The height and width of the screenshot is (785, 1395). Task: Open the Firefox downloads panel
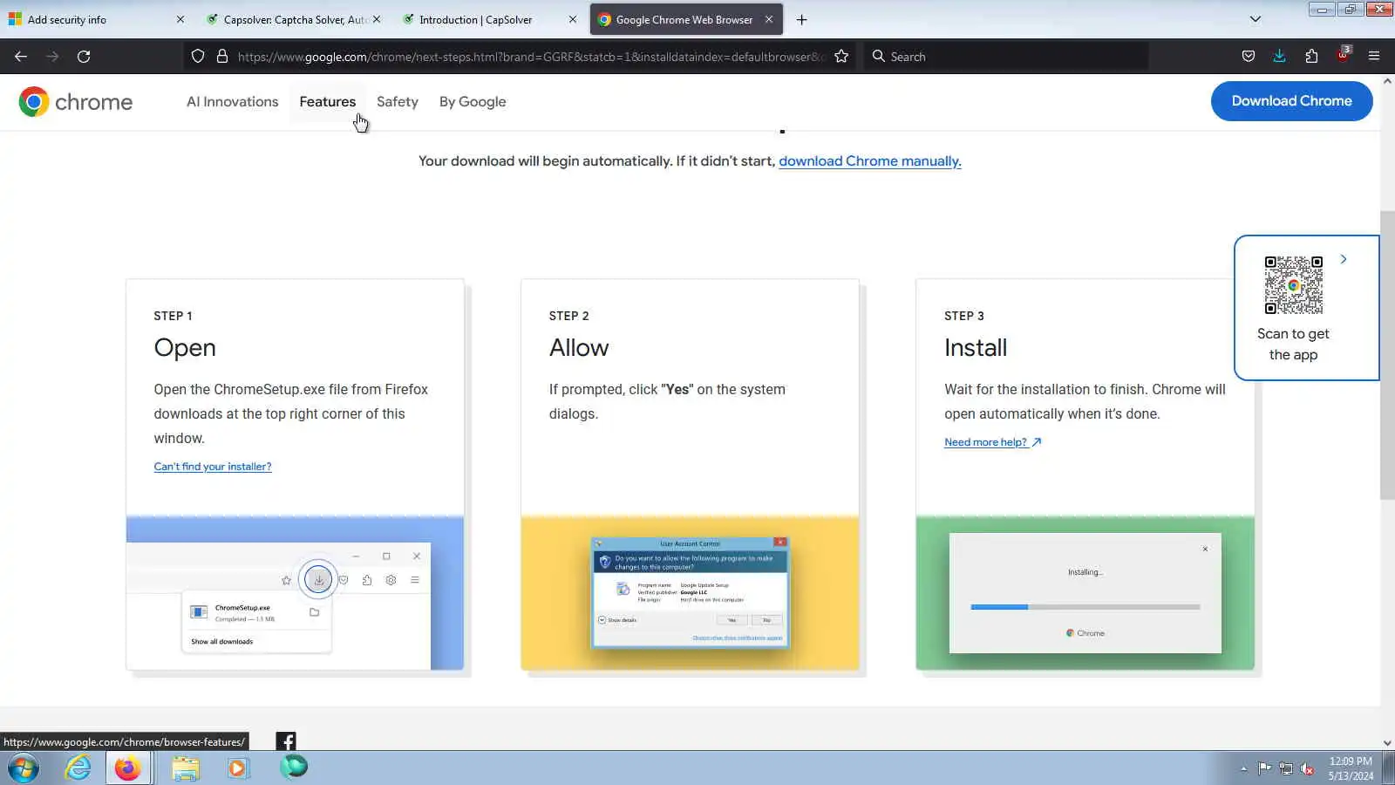1279,57
